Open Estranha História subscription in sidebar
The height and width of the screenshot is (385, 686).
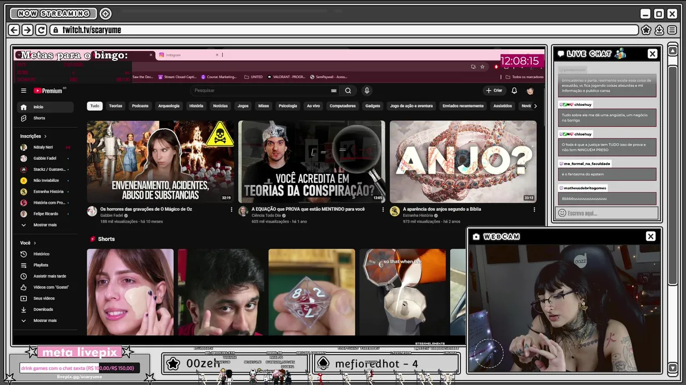point(44,191)
